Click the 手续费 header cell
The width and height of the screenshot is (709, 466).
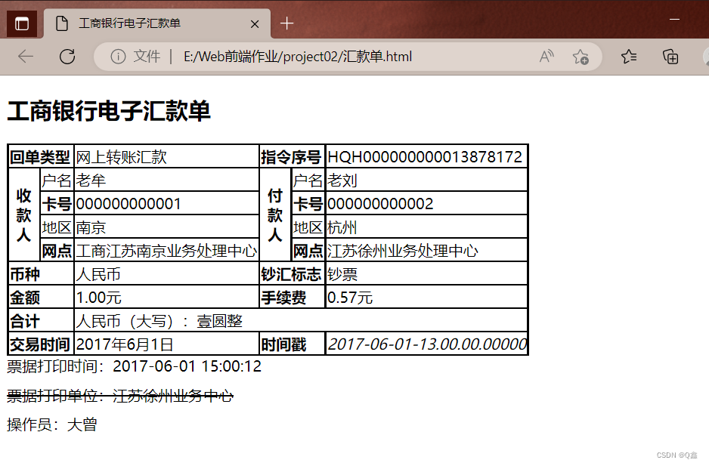tap(292, 298)
